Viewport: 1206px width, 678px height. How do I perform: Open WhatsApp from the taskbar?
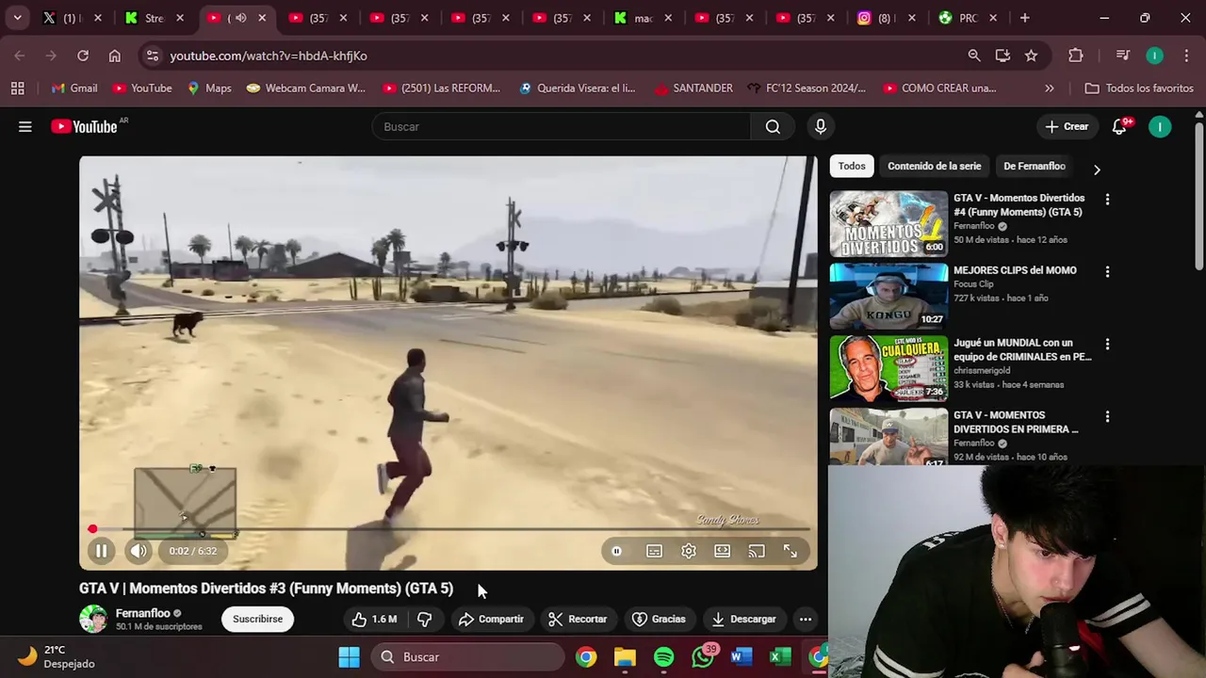703,656
